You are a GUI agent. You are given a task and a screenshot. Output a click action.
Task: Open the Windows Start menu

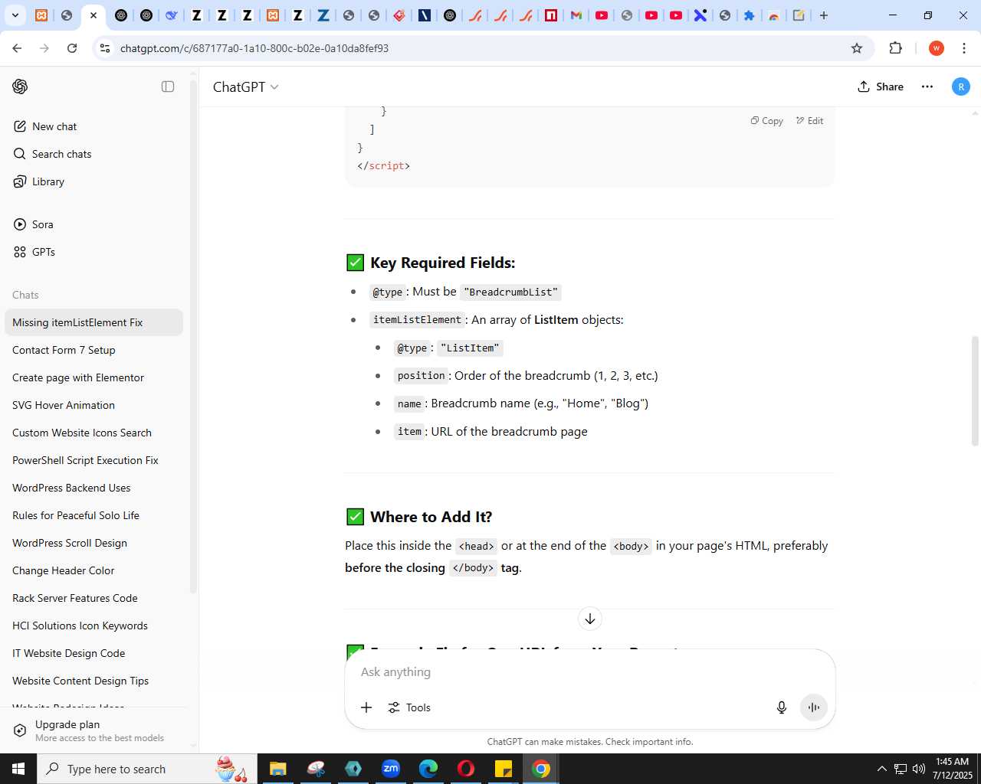coord(18,769)
